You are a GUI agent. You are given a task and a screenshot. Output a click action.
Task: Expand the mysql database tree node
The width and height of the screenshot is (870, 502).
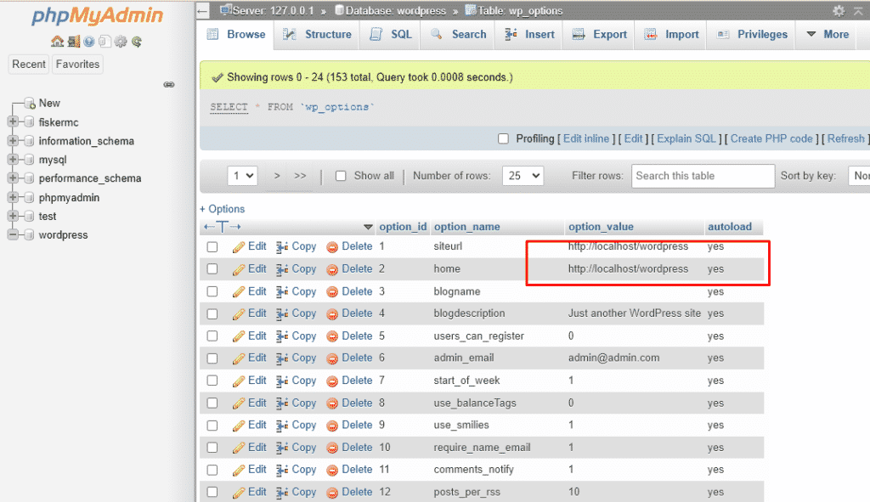click(12, 160)
